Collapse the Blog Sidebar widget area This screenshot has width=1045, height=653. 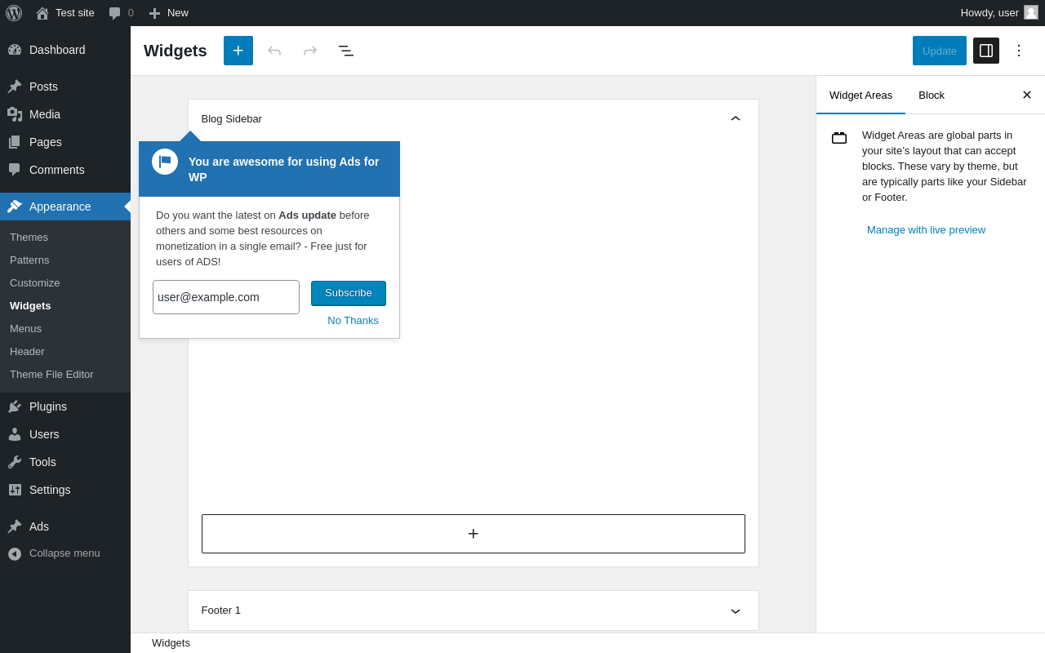click(736, 119)
